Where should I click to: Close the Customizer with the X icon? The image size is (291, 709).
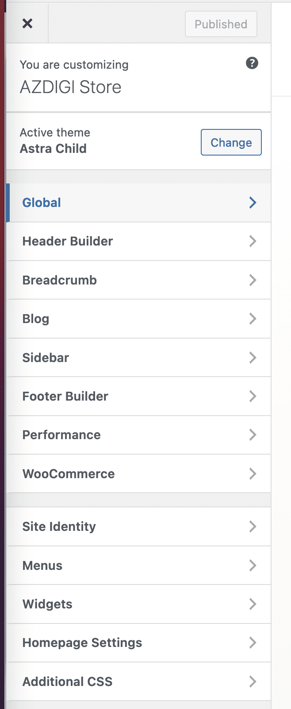(x=27, y=23)
